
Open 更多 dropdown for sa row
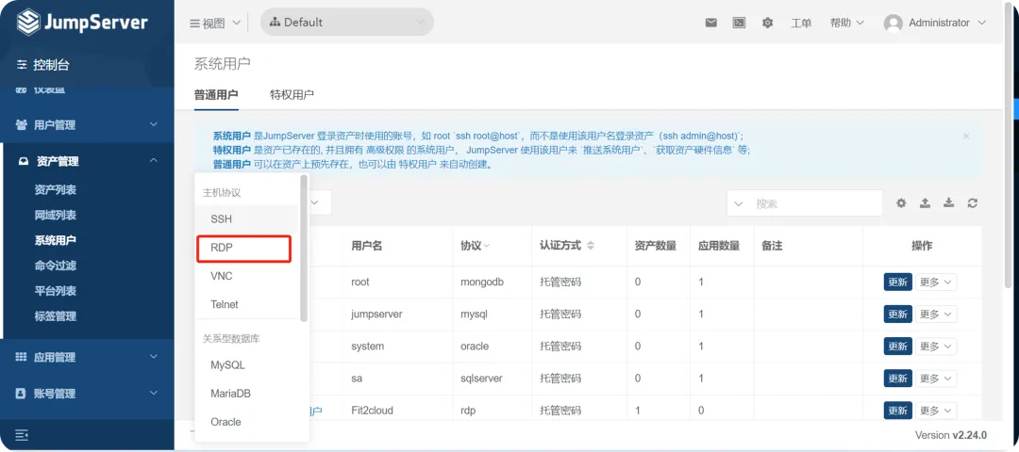(936, 378)
